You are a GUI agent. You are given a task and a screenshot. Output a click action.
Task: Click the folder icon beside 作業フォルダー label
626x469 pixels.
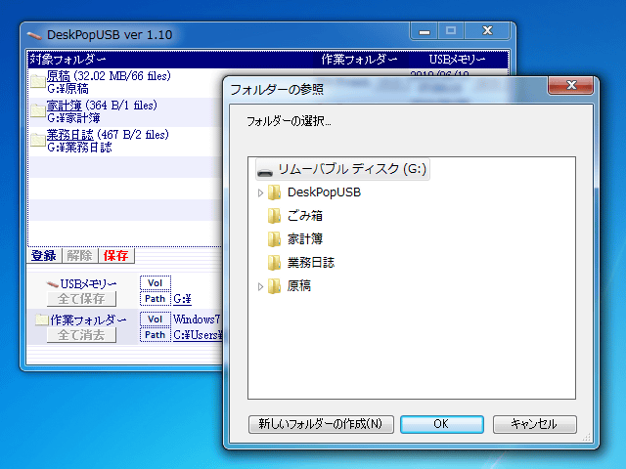tap(41, 320)
